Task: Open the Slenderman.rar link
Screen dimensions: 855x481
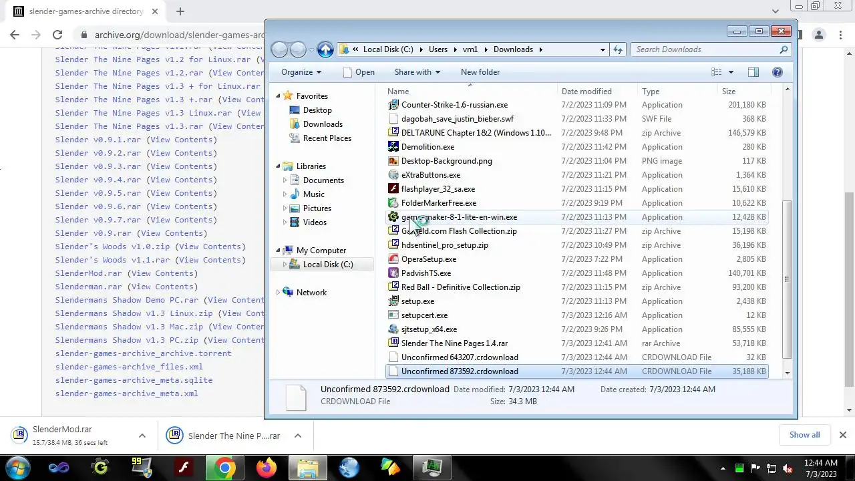Action: coord(89,287)
